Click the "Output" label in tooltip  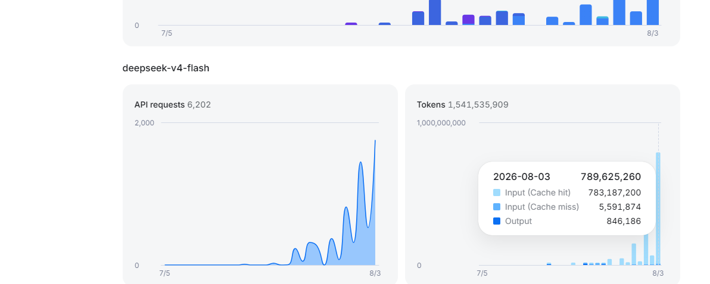pos(518,221)
